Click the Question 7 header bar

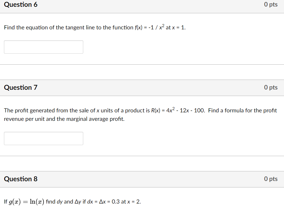(x=142, y=88)
